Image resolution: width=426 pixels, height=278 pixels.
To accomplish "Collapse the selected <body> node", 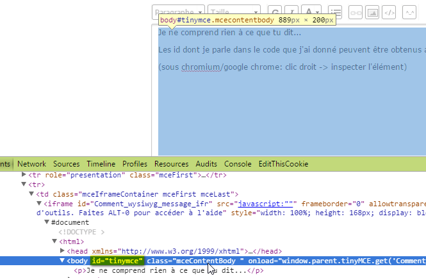I will pos(62,260).
